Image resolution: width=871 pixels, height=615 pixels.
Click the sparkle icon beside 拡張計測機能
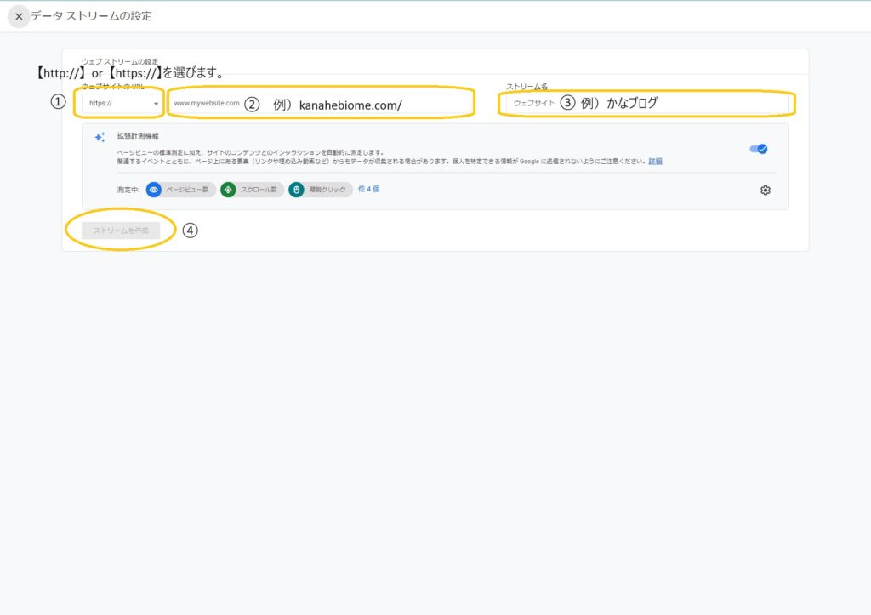pos(100,137)
